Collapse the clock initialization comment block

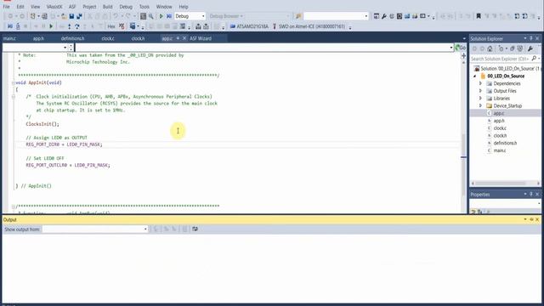[14, 97]
